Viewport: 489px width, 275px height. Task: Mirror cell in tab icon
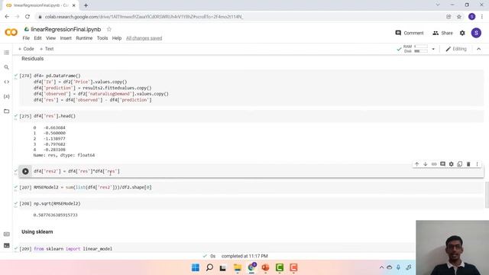(x=460, y=164)
